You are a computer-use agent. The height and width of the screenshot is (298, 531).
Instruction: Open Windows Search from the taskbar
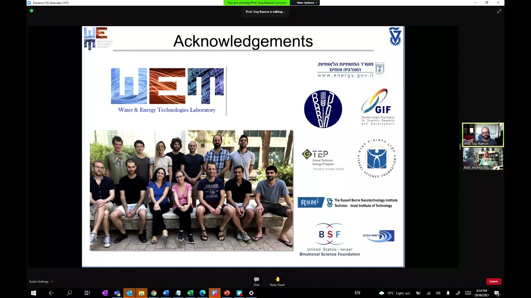(x=69, y=293)
